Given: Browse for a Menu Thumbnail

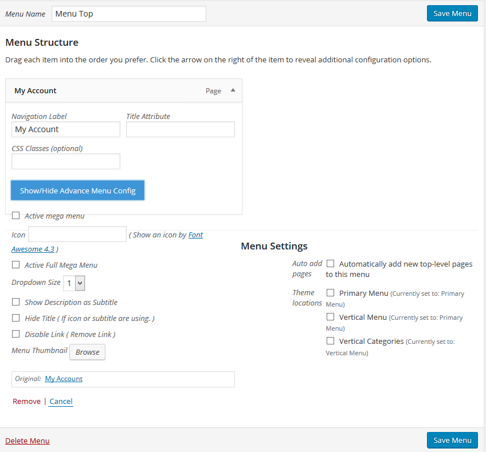Looking at the screenshot, I should click(x=88, y=352).
